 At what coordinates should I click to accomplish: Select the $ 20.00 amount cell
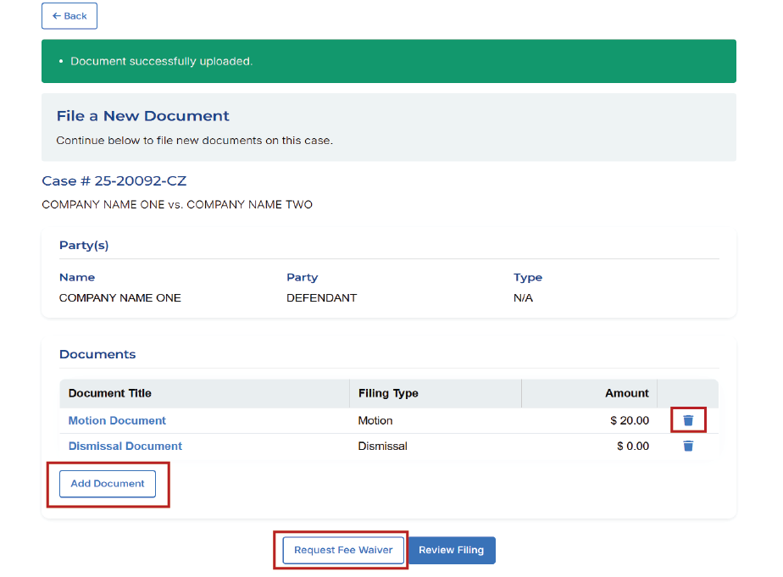click(629, 420)
